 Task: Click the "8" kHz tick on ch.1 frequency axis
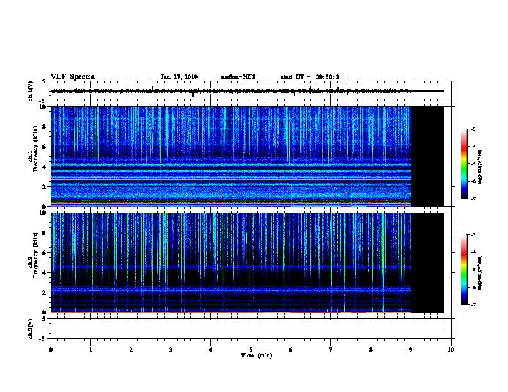coord(45,127)
